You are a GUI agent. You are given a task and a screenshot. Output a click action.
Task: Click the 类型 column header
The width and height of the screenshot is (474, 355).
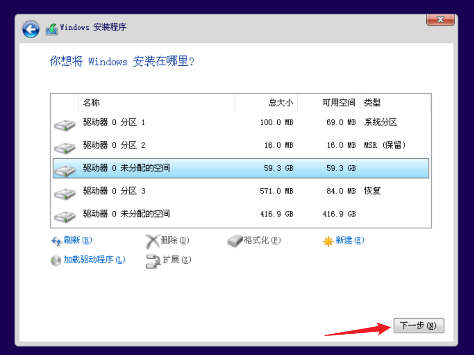[395, 102]
